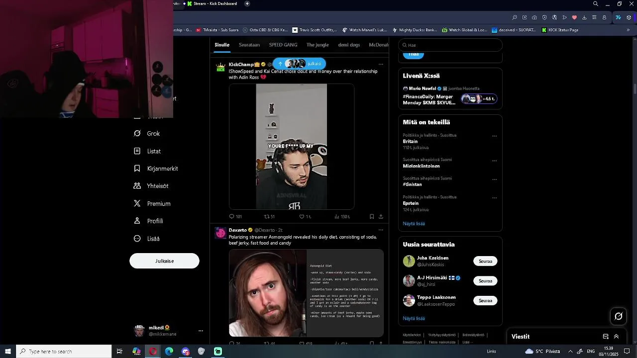
Task: Open the KICK Status Page bookmark
Action: (x=560, y=30)
